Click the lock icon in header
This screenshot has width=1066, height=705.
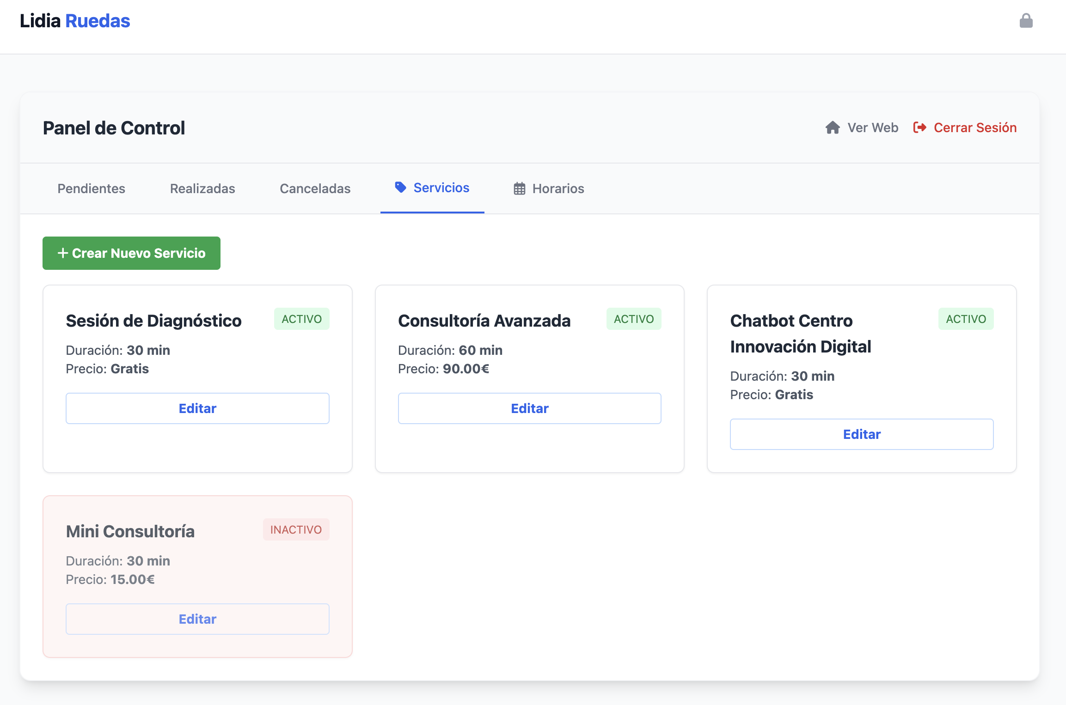tap(1026, 21)
